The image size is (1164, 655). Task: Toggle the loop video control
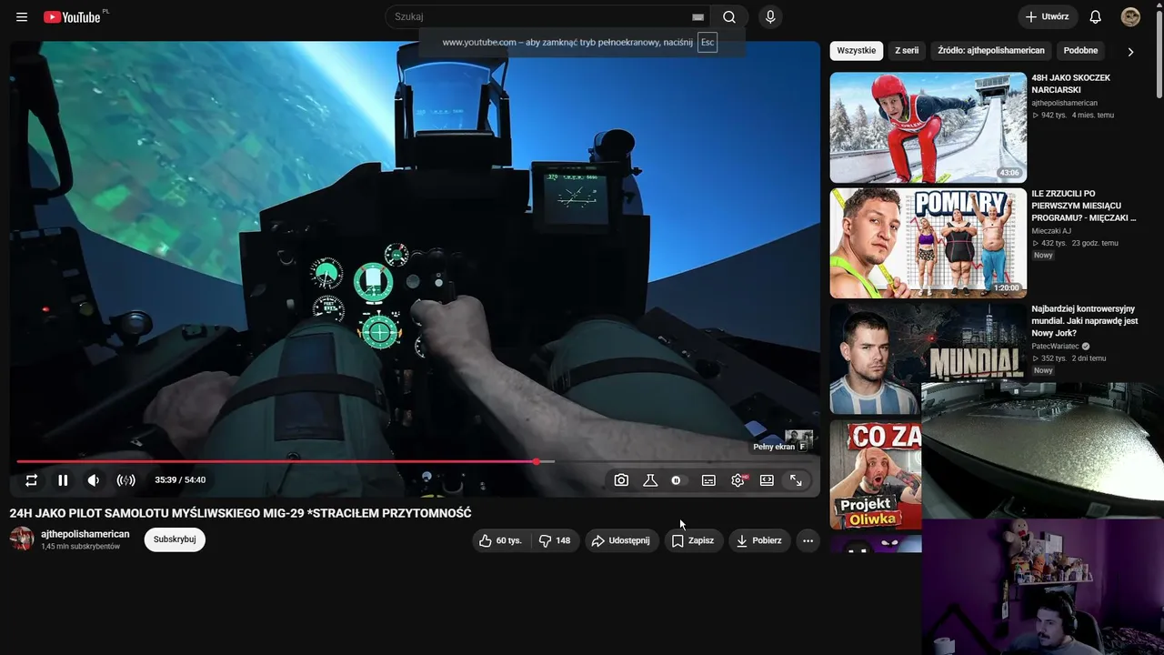coord(31,480)
